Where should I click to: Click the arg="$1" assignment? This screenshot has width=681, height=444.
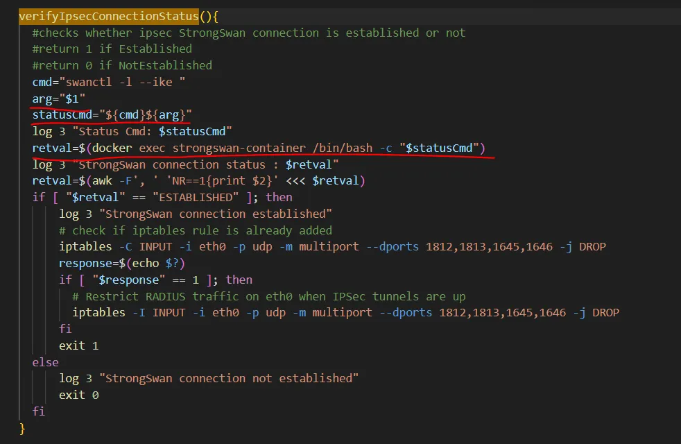point(59,99)
